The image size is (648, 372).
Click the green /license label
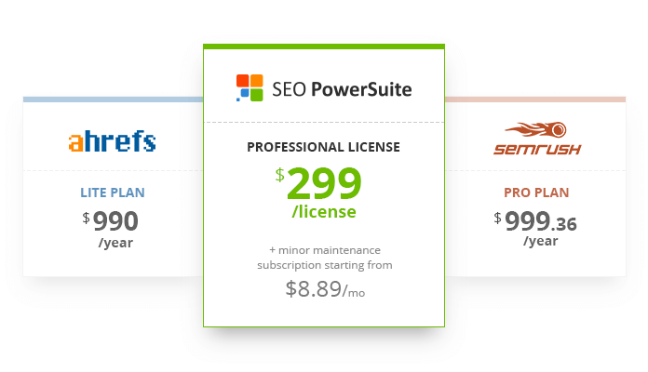(x=324, y=212)
